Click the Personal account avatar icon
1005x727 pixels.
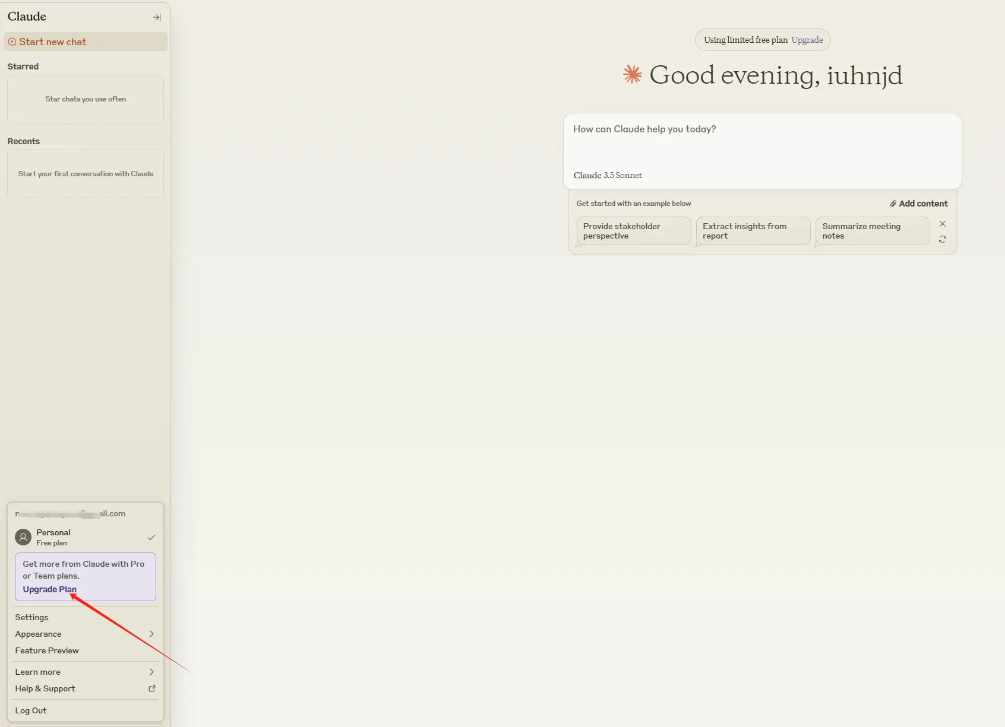coord(23,537)
